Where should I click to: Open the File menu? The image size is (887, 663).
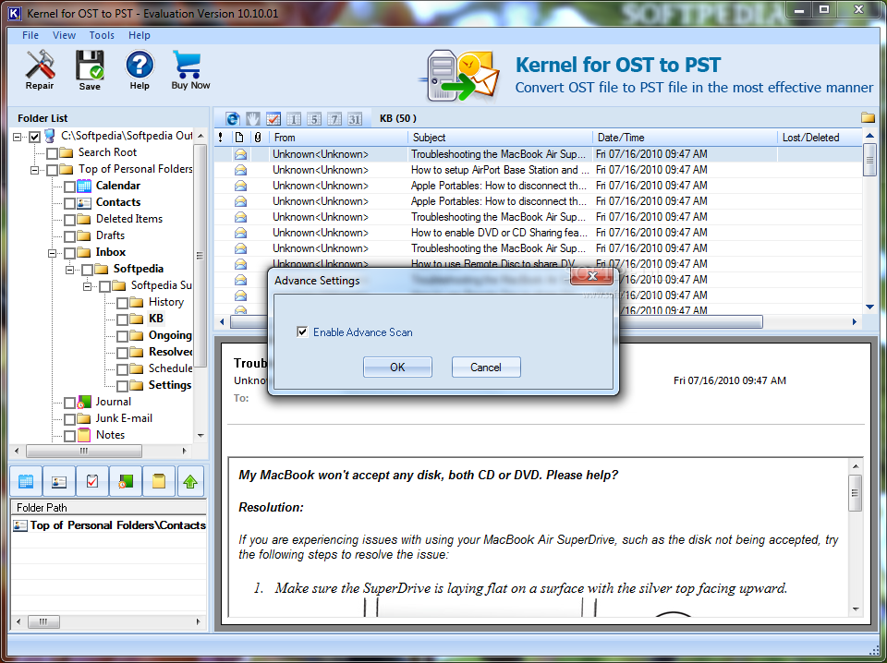point(30,35)
